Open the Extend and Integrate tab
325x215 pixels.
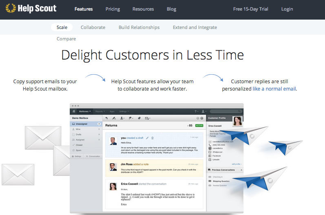click(x=195, y=27)
